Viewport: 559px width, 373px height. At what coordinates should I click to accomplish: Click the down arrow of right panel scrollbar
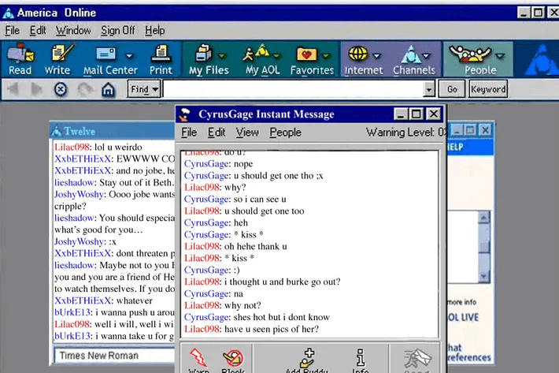[483, 276]
